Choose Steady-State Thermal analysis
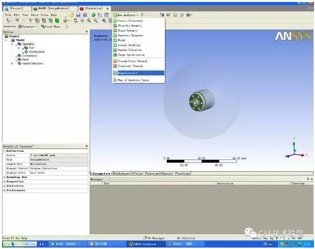This screenshot has width=315, height=249. [138, 61]
